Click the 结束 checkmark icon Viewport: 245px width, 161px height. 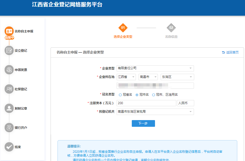pyautogui.click(x=9, y=147)
